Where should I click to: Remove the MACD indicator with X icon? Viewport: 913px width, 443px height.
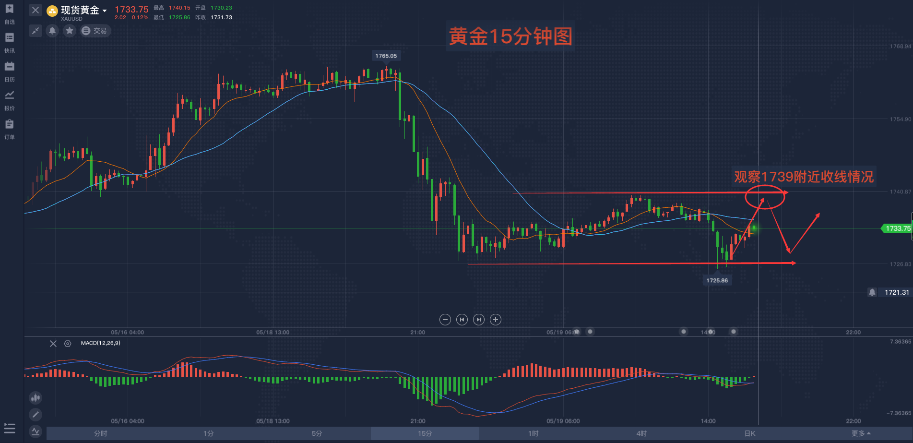53,344
